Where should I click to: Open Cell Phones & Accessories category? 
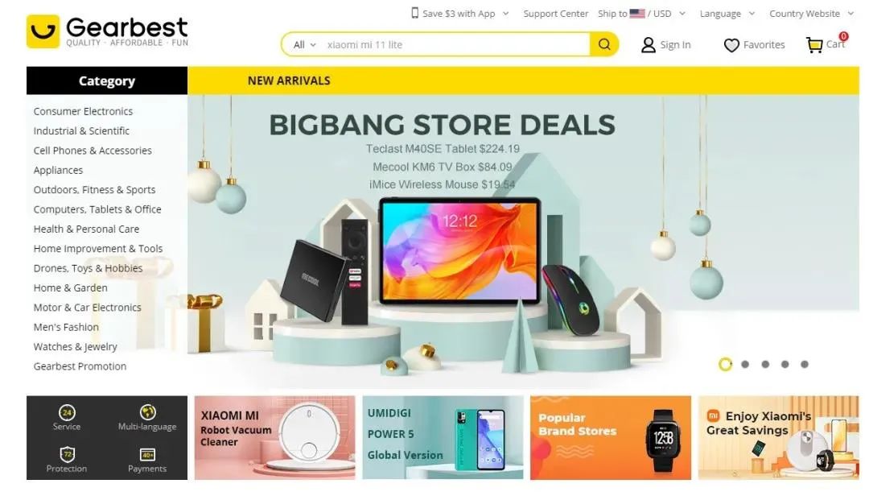[x=93, y=151]
